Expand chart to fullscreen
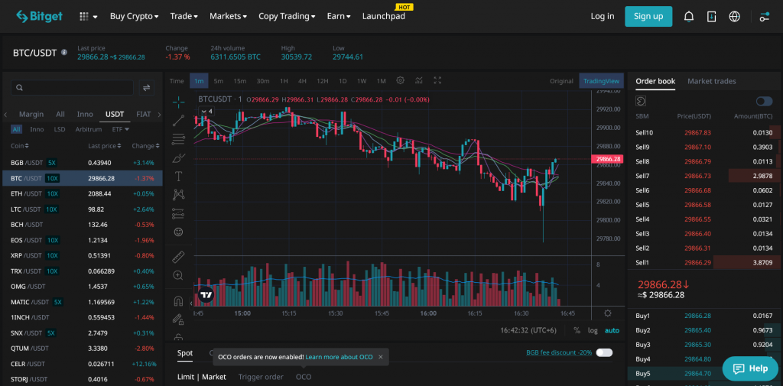This screenshot has width=783, height=386. pyautogui.click(x=438, y=80)
